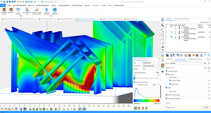Open the VIEW ribbon tab
The width and height of the screenshot is (211, 113).
[110, 6]
